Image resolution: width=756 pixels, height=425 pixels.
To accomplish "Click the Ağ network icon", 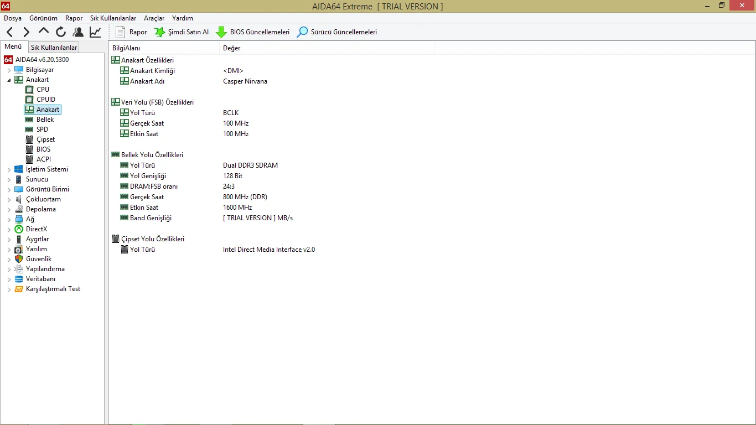I will tap(19, 219).
